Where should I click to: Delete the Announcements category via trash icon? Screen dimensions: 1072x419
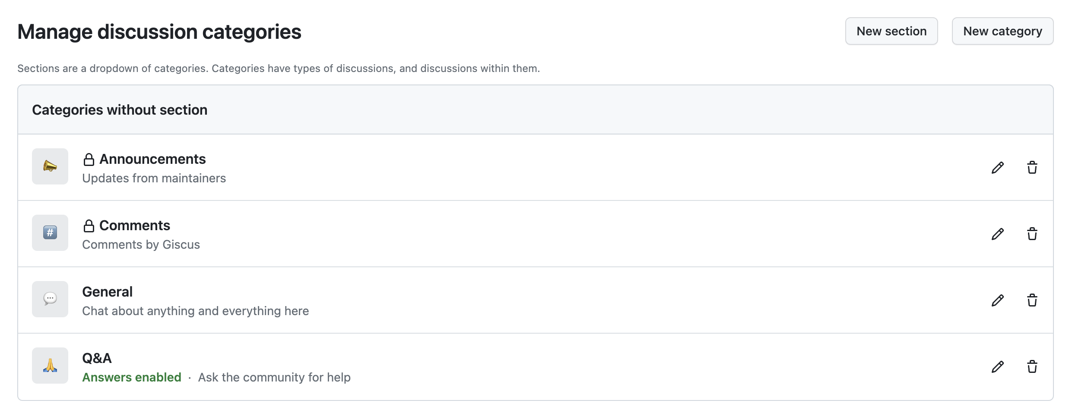pyautogui.click(x=1032, y=167)
